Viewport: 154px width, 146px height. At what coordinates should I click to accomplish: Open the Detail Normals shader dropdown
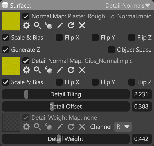click(128, 5)
